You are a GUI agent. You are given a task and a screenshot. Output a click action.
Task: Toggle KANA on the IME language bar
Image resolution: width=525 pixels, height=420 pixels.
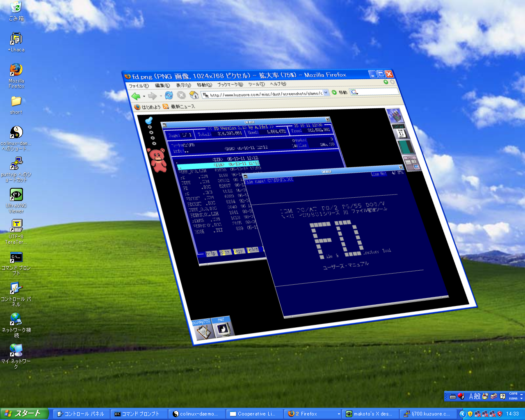(x=513, y=398)
